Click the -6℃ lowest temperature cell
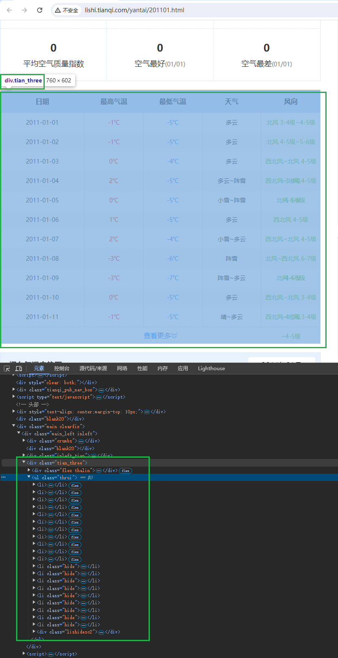Screen dimensions: 338x658 point(173,259)
